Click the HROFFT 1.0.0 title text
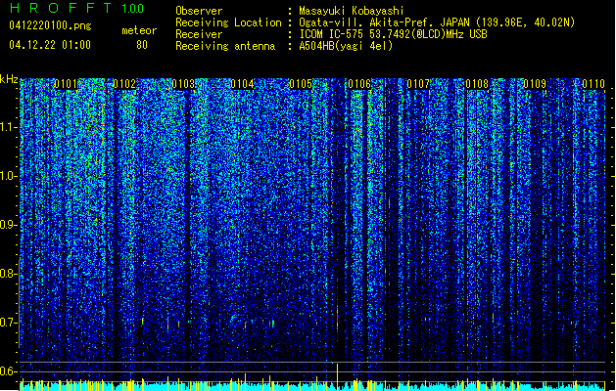 click(x=76, y=8)
